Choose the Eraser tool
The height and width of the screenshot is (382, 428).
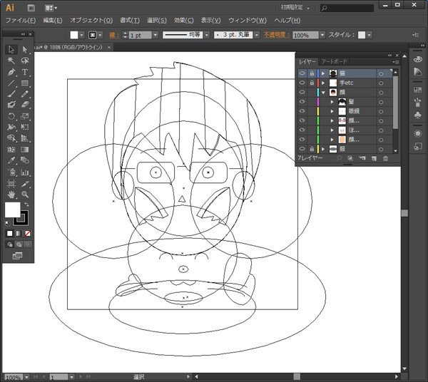25,105
